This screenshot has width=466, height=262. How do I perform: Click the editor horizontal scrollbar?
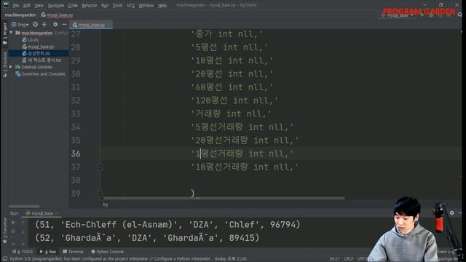(224, 198)
